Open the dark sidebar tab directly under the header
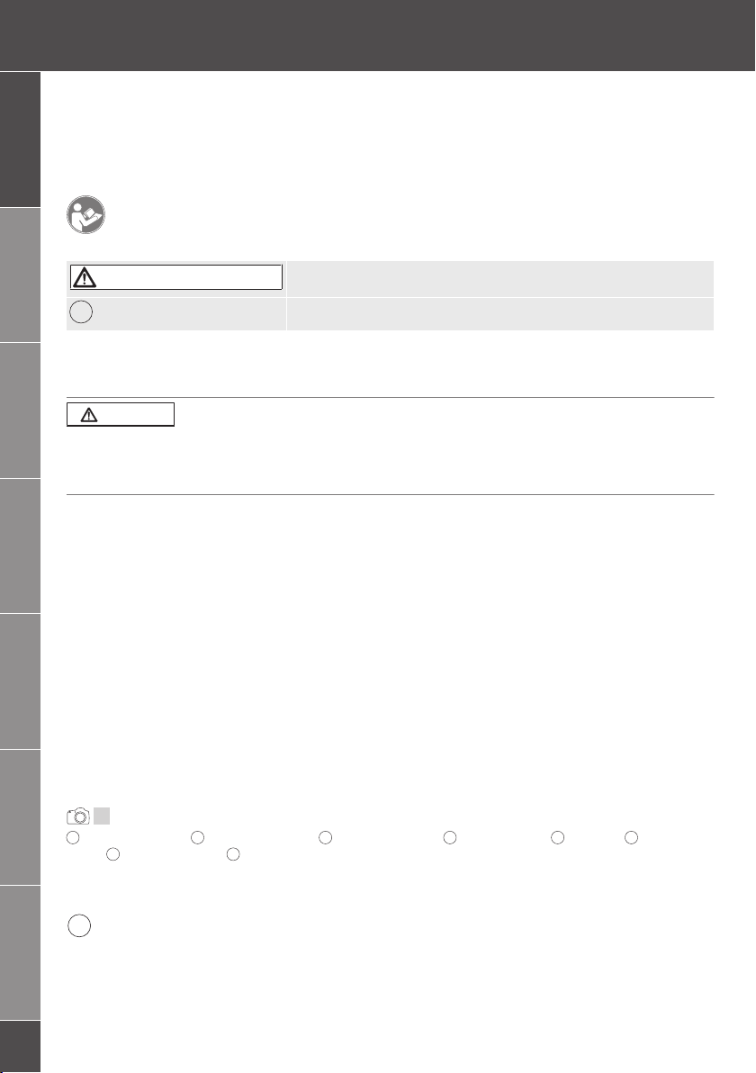This screenshot has width=756, height=1073. tap(21, 140)
